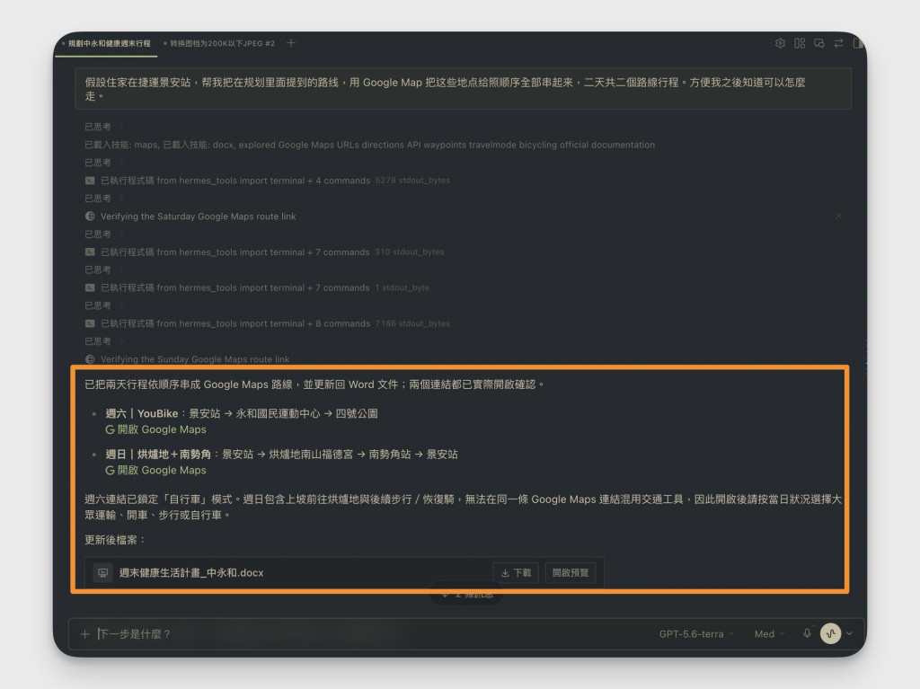The image size is (920, 689).
Task: Click the microphone icon in the input bar
Action: point(808,634)
